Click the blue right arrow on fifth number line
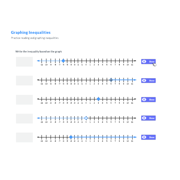Viewport: 180px width, 180px height. tap(135, 137)
